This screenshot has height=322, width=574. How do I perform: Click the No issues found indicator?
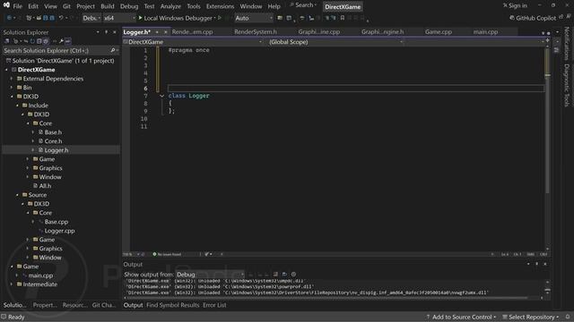(167, 254)
